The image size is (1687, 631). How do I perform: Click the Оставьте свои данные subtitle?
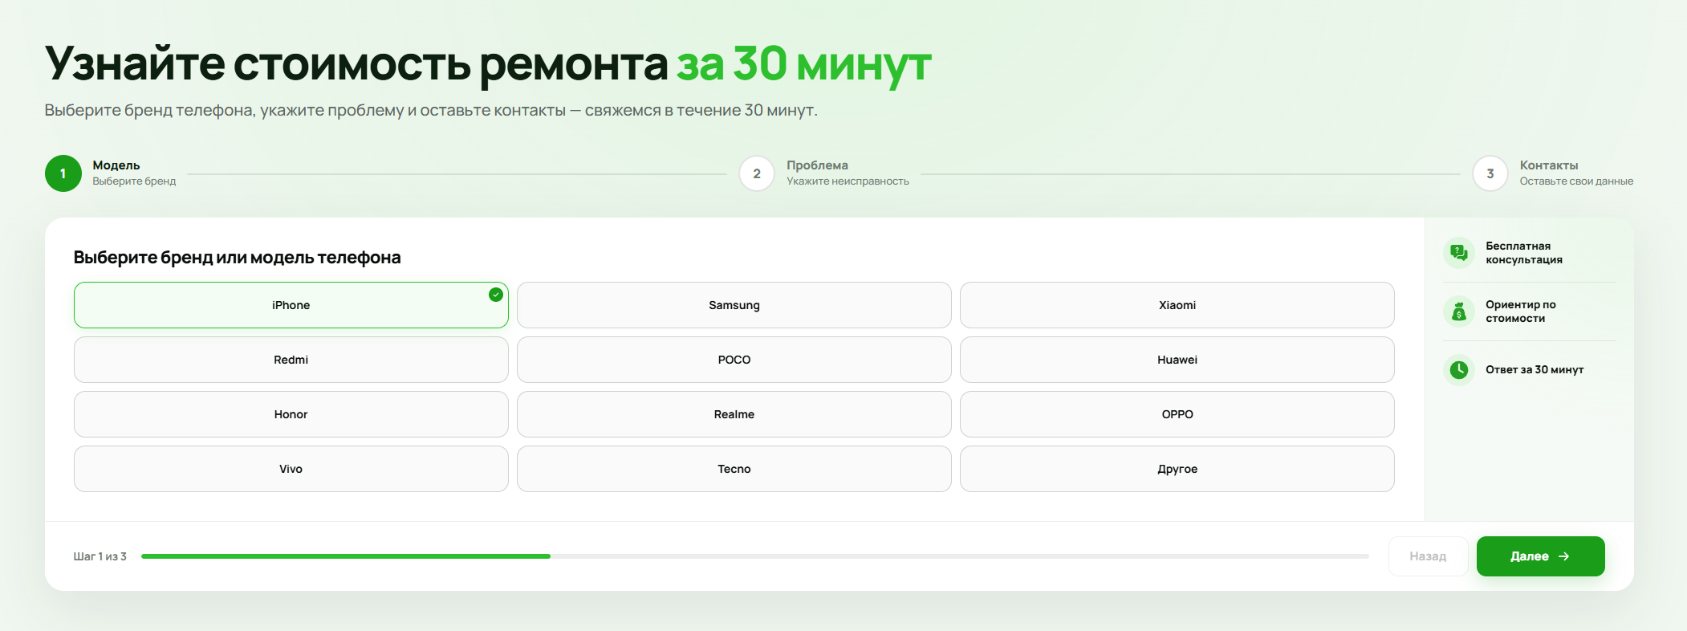1576,181
